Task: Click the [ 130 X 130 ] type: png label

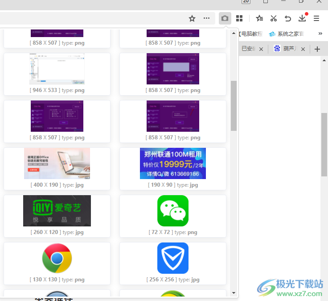Action: point(57,280)
